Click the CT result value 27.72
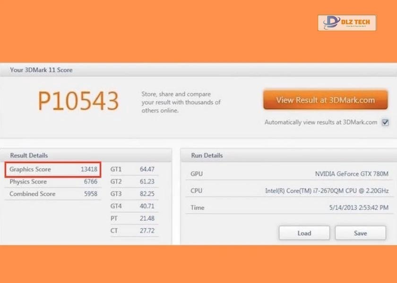 click(147, 231)
